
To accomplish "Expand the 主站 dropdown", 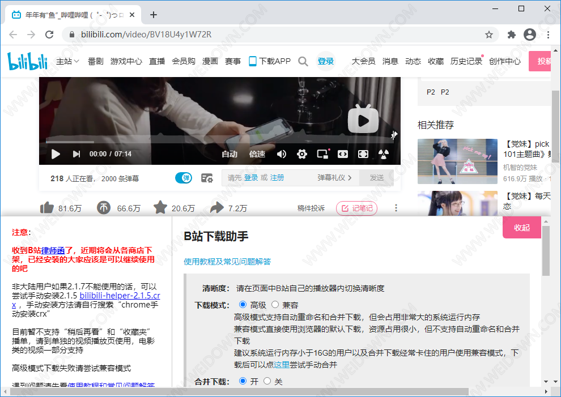I will click(67, 62).
